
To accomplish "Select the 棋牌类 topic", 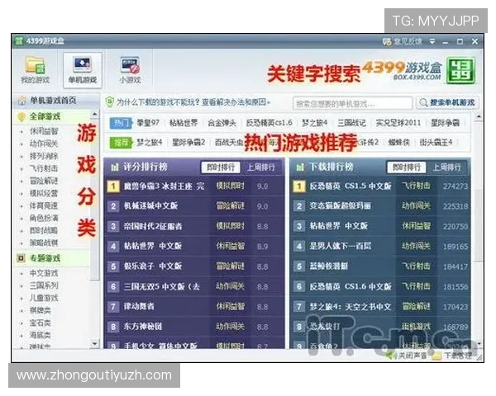I will (x=41, y=310).
